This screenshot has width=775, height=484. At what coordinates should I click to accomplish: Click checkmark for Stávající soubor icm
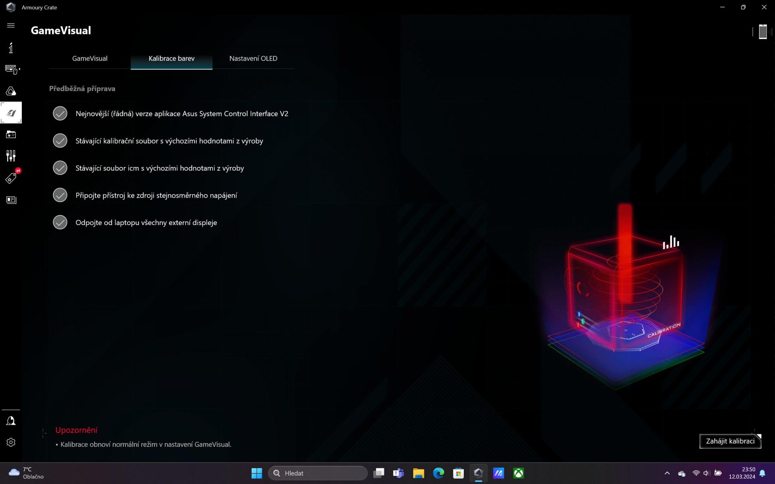[60, 168]
